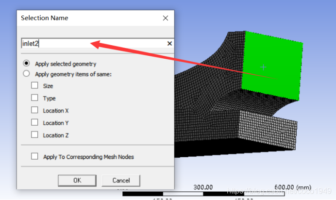Close the Selection Name dialog

tap(166, 18)
